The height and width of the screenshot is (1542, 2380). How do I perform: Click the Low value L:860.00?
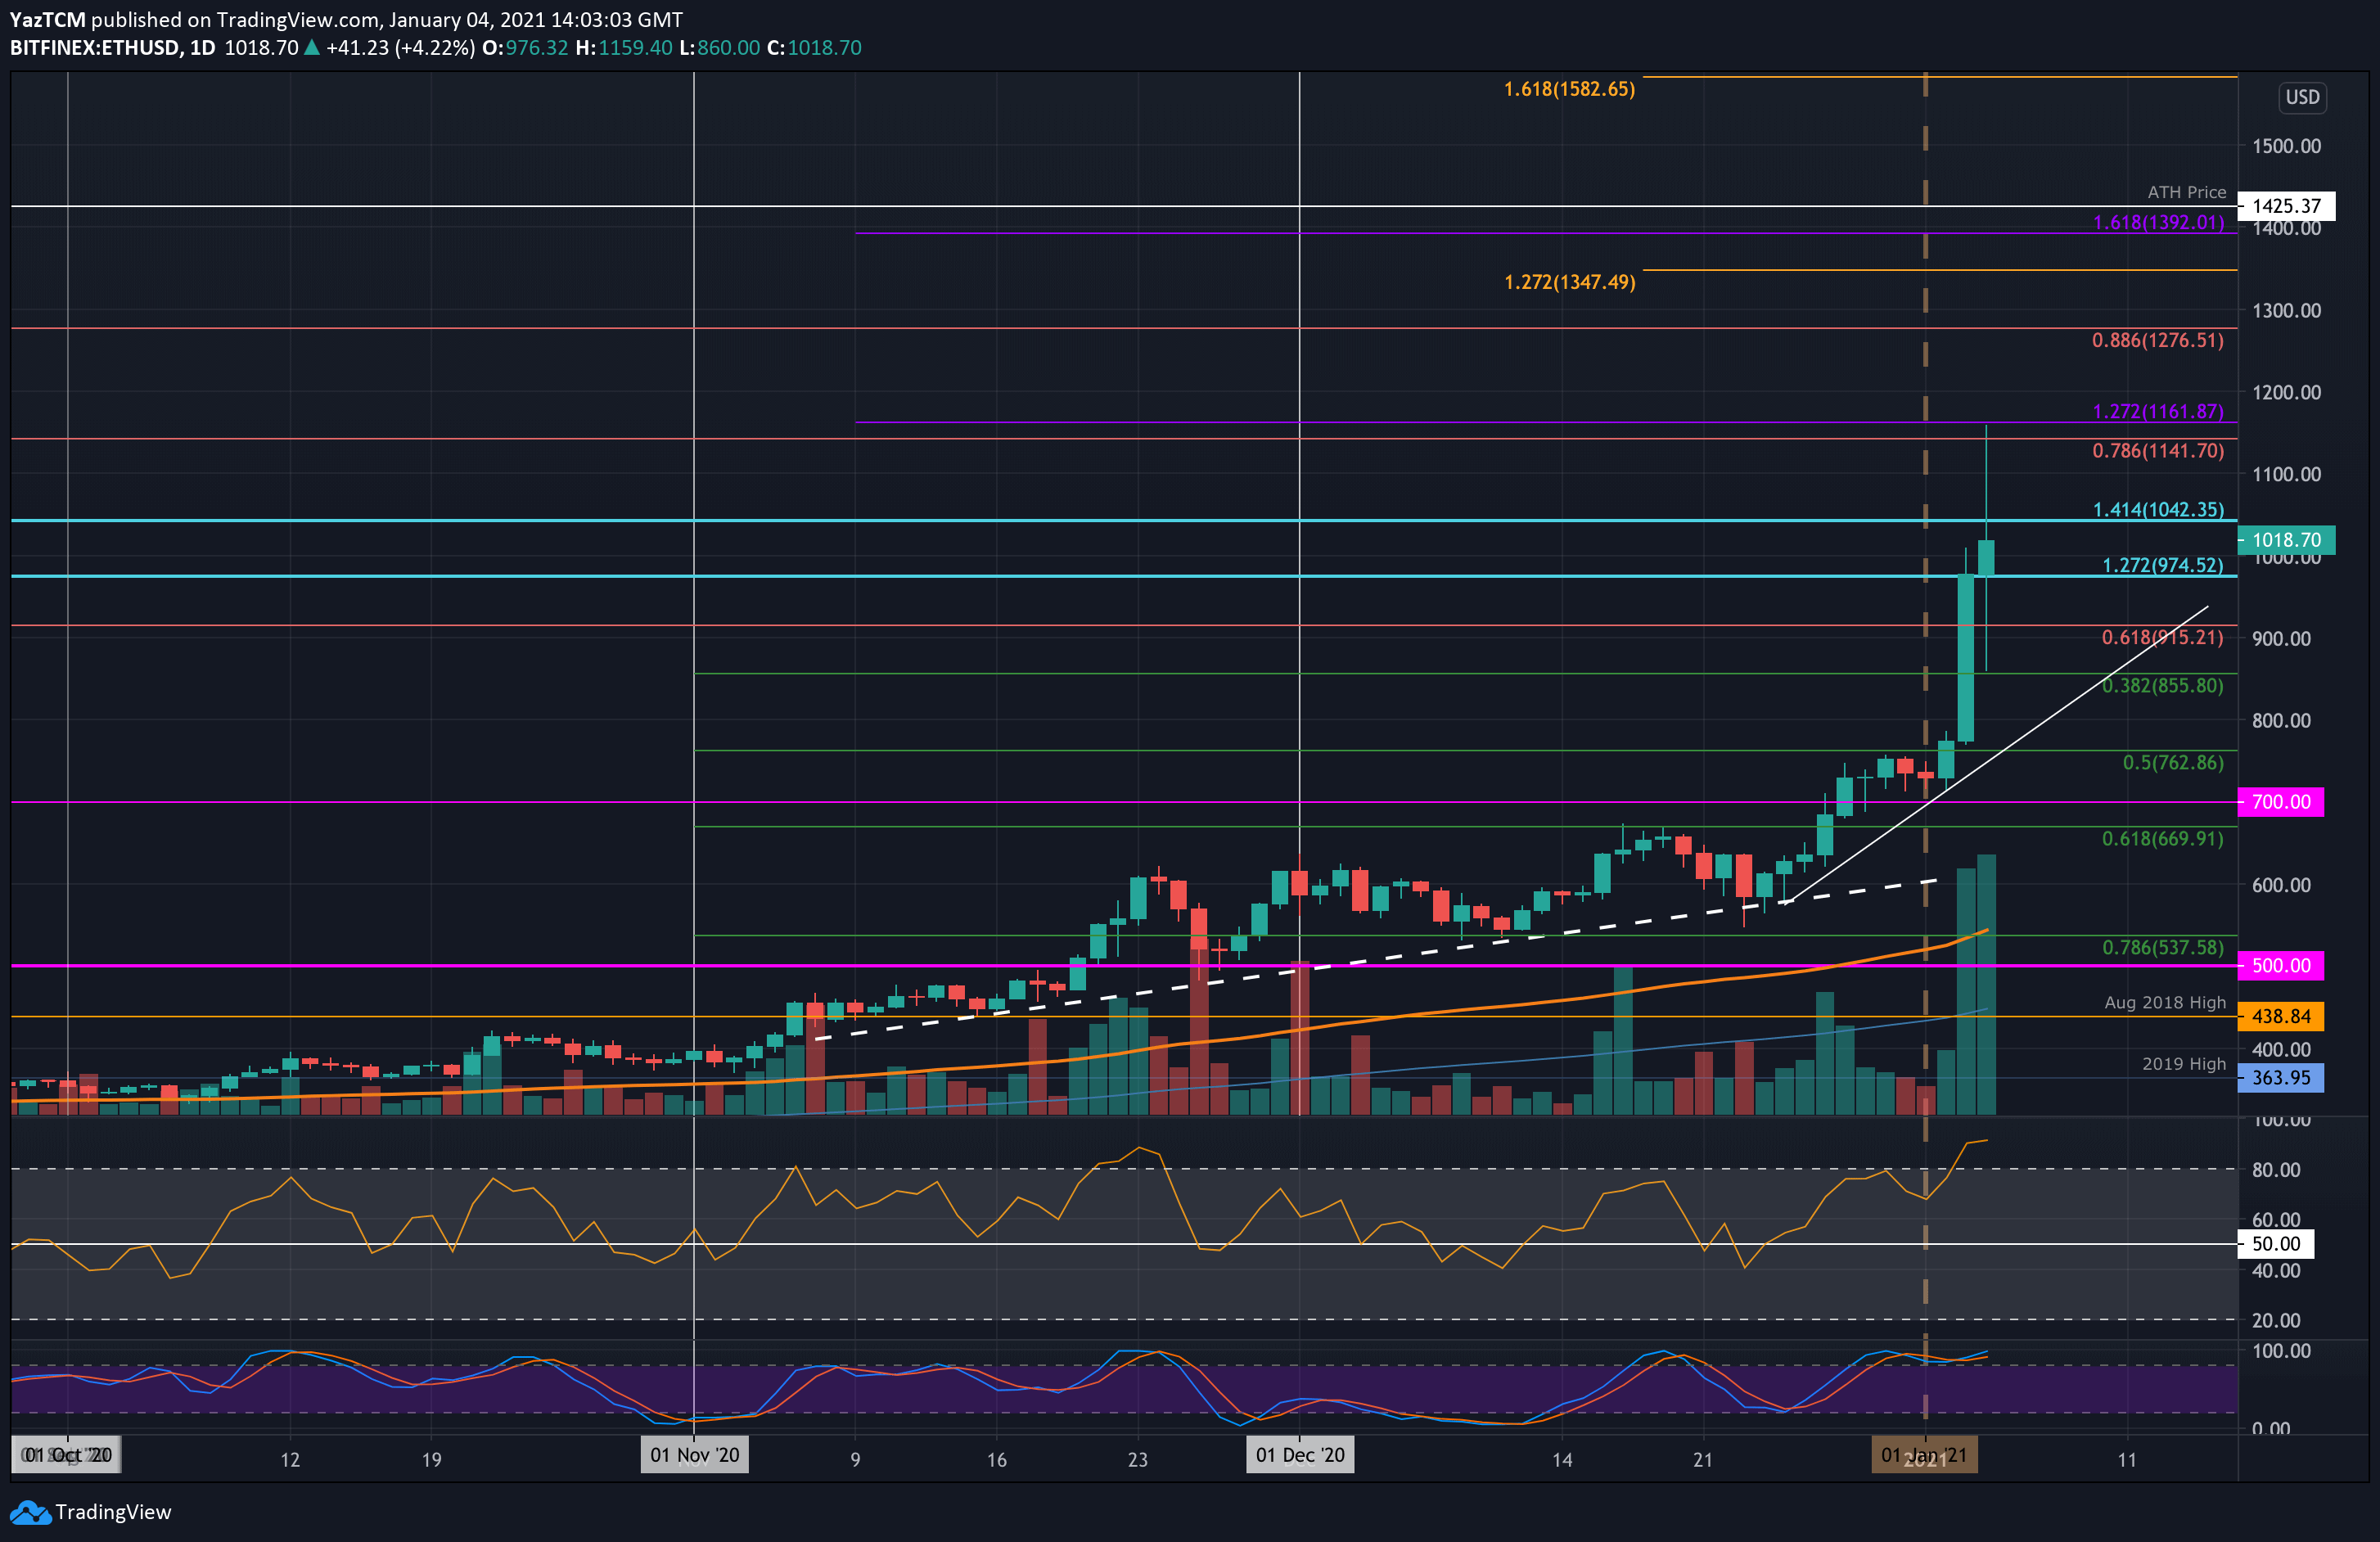click(719, 48)
